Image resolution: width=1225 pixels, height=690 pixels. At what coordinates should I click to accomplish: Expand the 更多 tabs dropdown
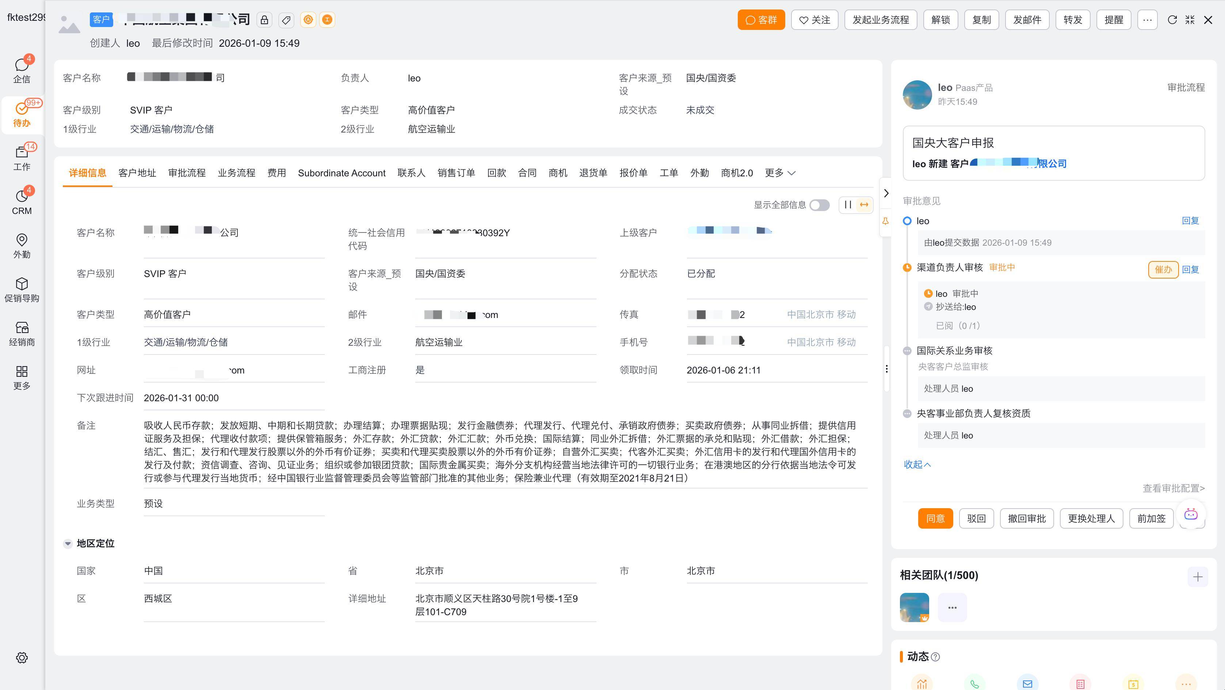780,173
